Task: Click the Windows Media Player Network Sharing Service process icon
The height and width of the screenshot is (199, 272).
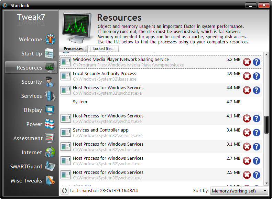Action: (66, 62)
